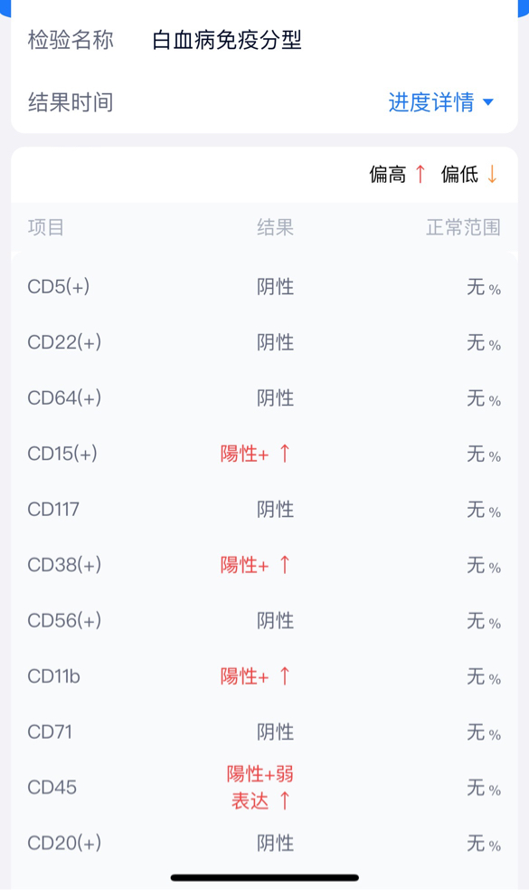529x890 pixels.
Task: Tap the 陽性+弱表达 result for CD45
Action: 260,788
